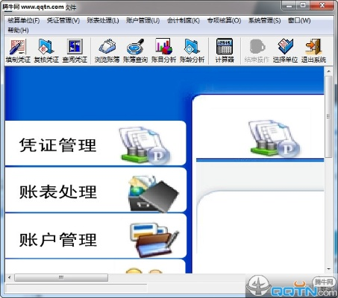
Task: Open the 专项核算(O) menu
Action: click(224, 21)
